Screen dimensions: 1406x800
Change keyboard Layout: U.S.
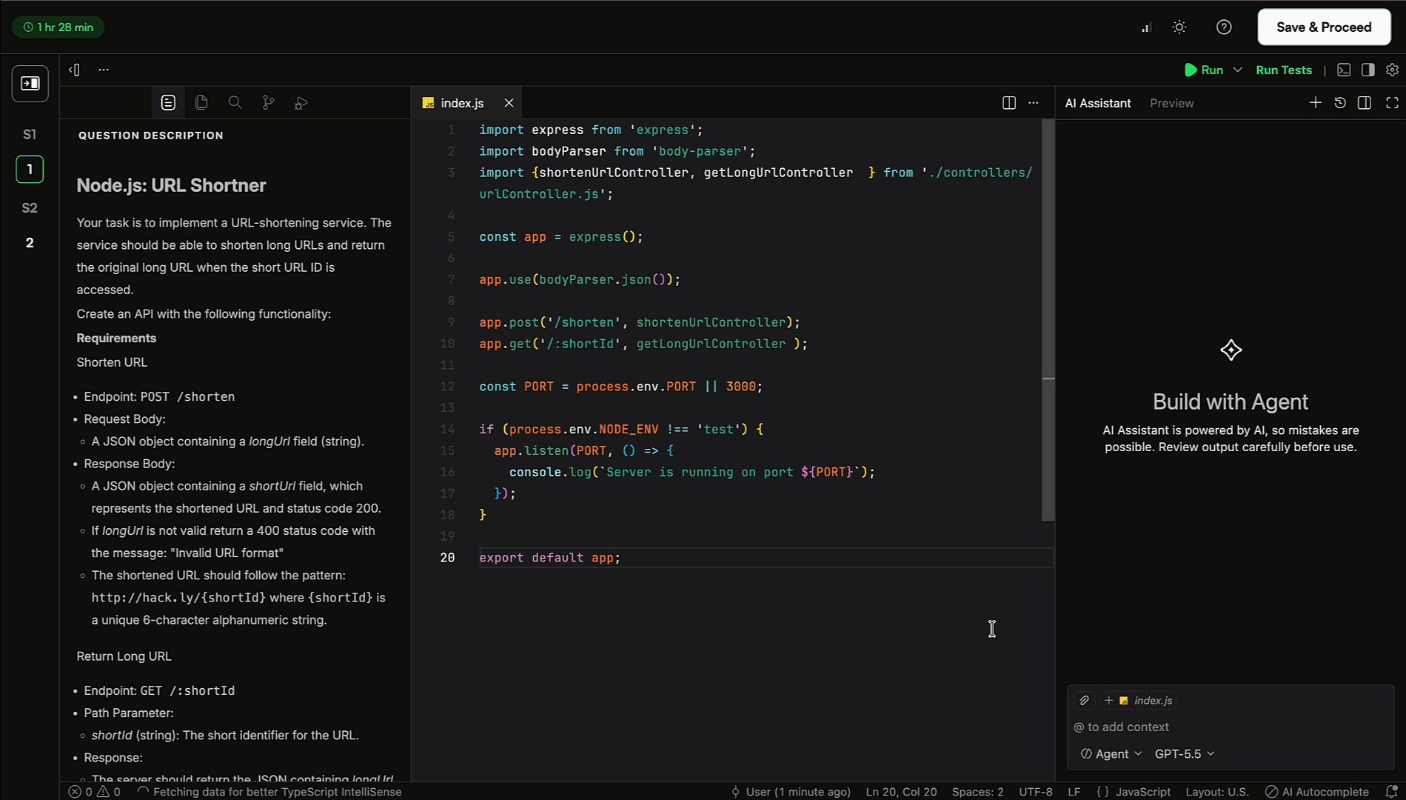pos(1216,792)
